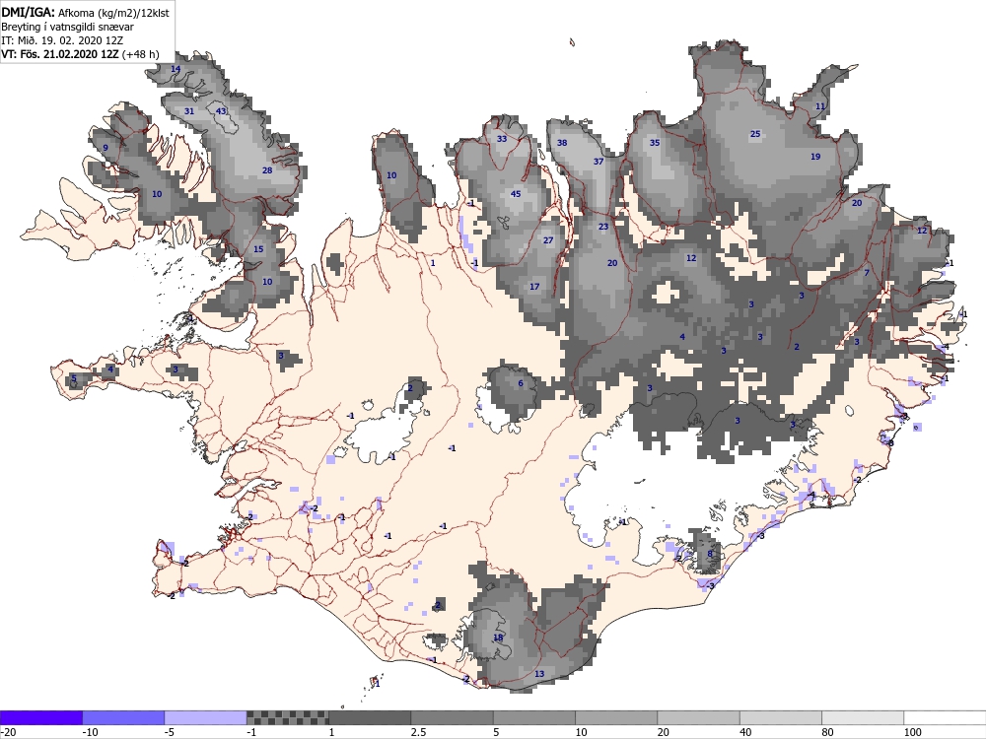
Task: Click the map value '11' in the northeast
Action: click(820, 106)
